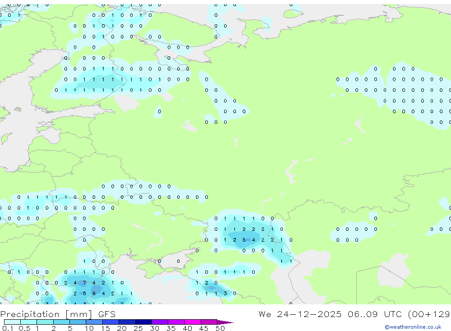Click the above-50 arrow legend tip
Viewport: 451px width, 331px height.
225,322
